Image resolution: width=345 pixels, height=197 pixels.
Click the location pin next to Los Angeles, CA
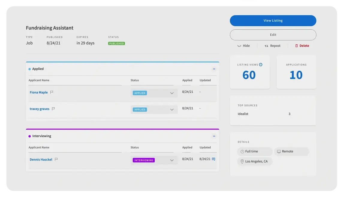(x=242, y=161)
